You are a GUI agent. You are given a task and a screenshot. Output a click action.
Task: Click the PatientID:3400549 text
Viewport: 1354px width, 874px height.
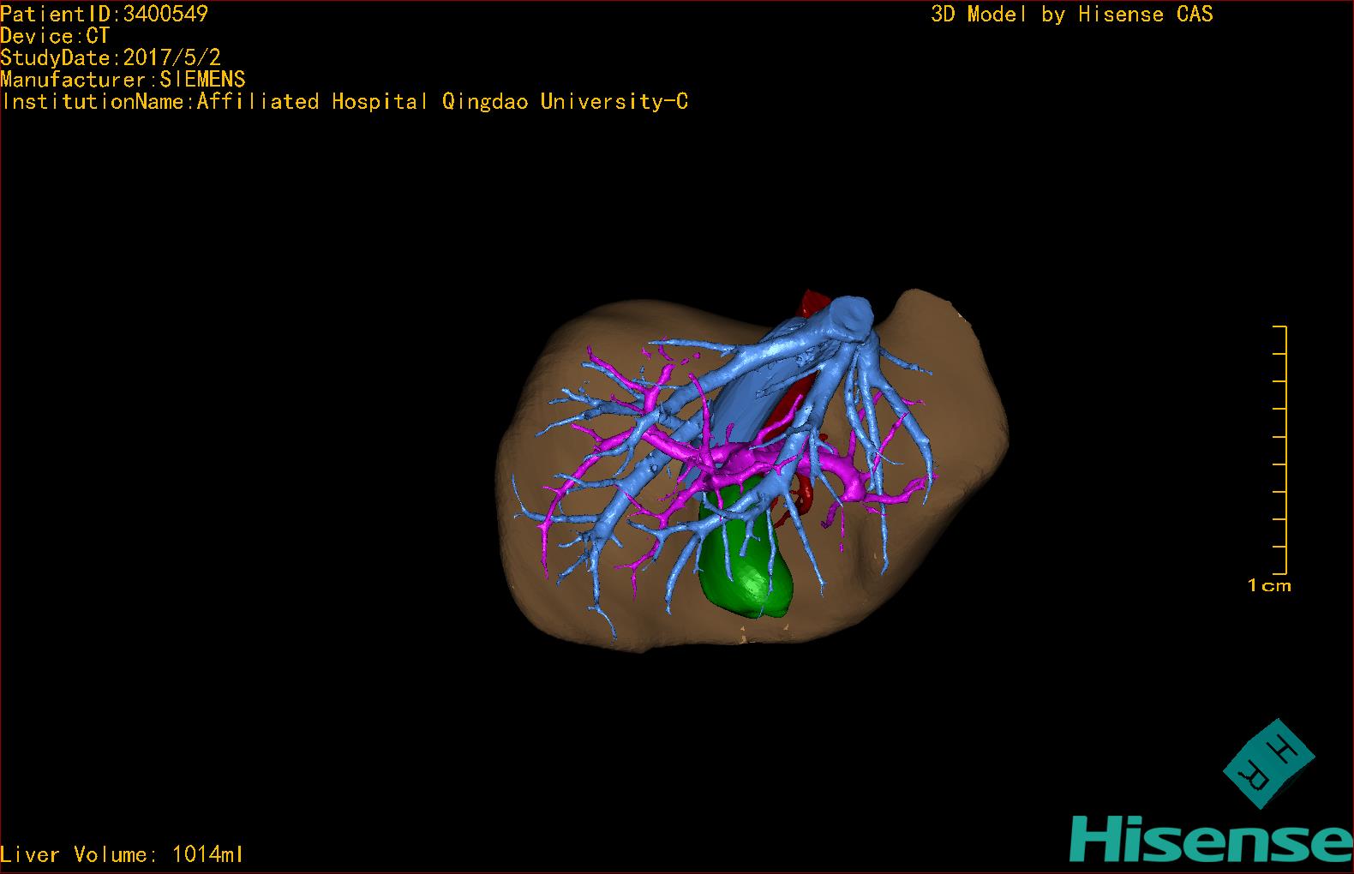tap(104, 14)
